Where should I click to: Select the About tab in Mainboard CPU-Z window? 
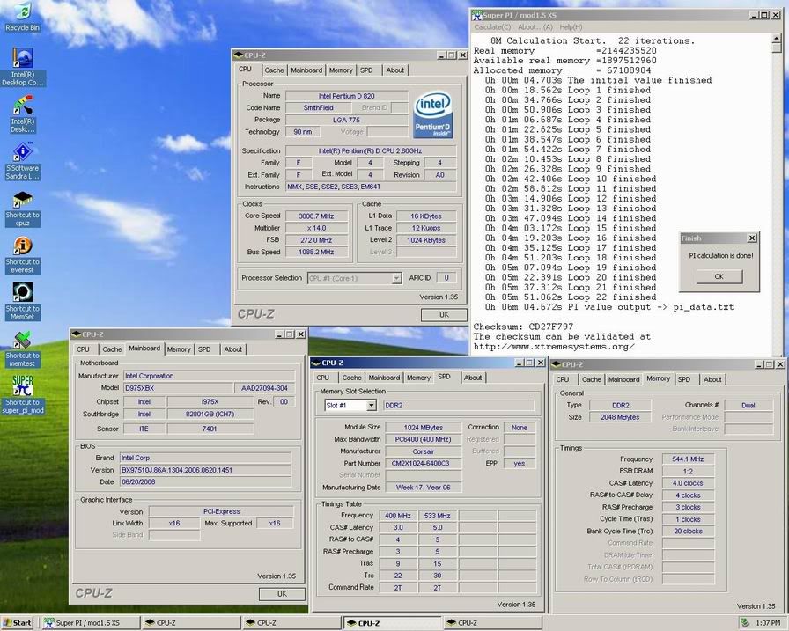tap(232, 349)
